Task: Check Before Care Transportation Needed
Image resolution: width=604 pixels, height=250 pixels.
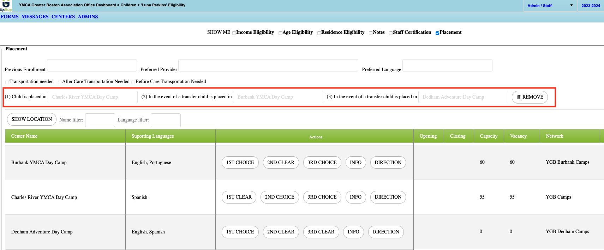Action: pos(133,82)
